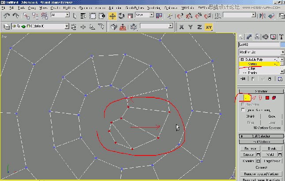Click the Create New Layer icon
The height and width of the screenshot is (181, 285).
click(74, 27)
